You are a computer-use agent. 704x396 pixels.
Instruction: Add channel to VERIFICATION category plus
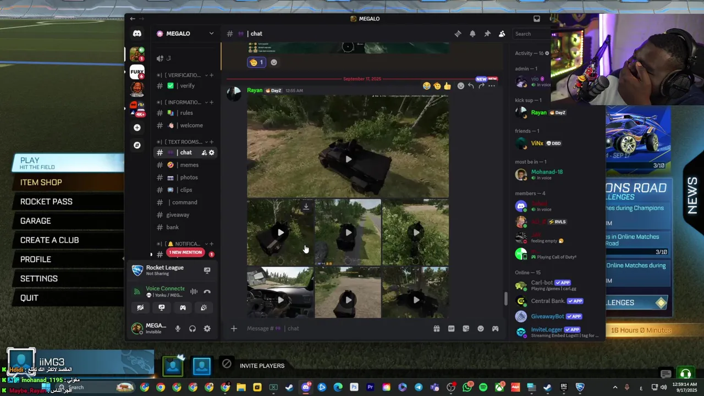point(211,75)
